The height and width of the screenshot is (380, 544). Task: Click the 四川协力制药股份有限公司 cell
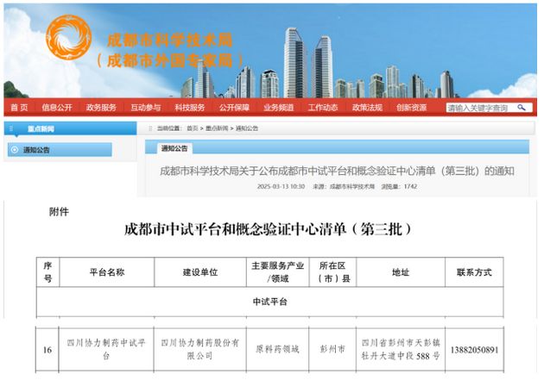click(x=199, y=350)
